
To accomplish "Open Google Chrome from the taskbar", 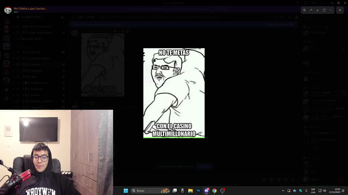I will click(215, 191).
